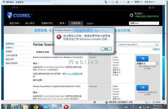Click the IE Print toolbar icon
168x109 pixels.
tap(128, 2)
